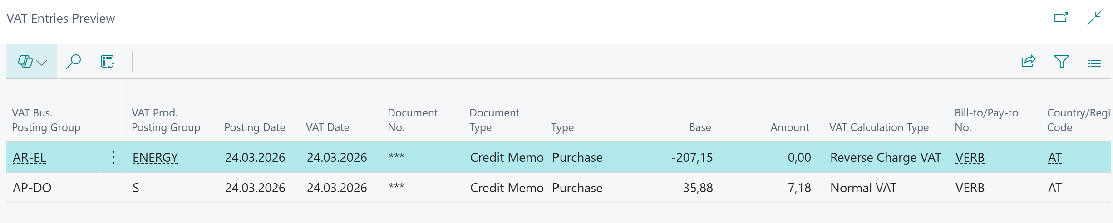Open the Copilot dropdown in toolbar
This screenshot has width=1113, height=223.
[32, 62]
